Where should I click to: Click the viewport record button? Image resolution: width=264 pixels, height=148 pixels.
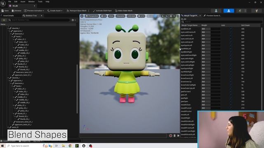(170, 136)
